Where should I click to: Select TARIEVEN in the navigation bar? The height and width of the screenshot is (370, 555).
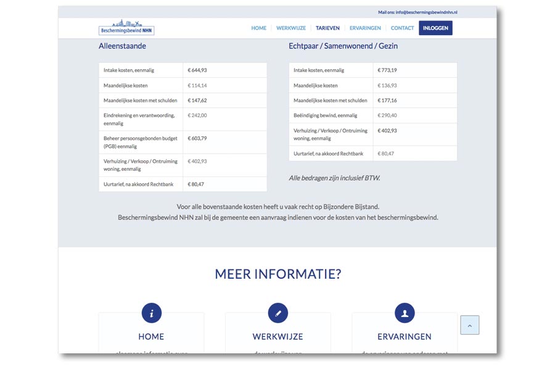[327, 28]
